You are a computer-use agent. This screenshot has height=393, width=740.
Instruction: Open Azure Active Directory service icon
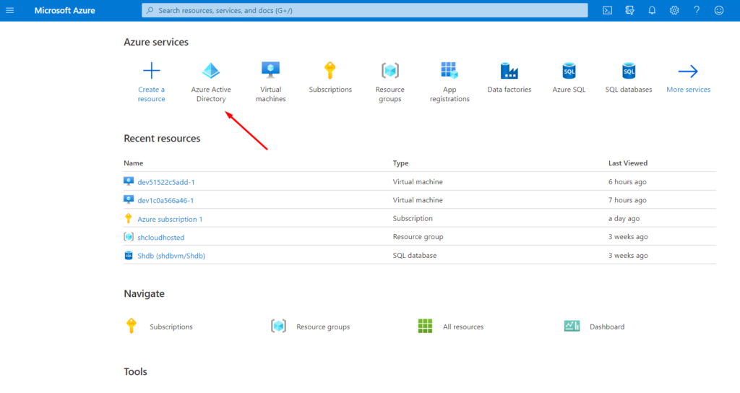point(211,71)
